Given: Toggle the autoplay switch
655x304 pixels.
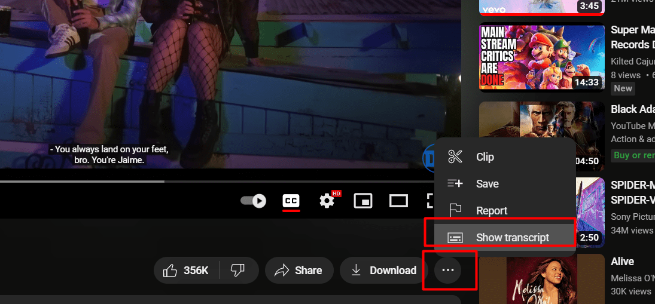Looking at the screenshot, I should [253, 201].
